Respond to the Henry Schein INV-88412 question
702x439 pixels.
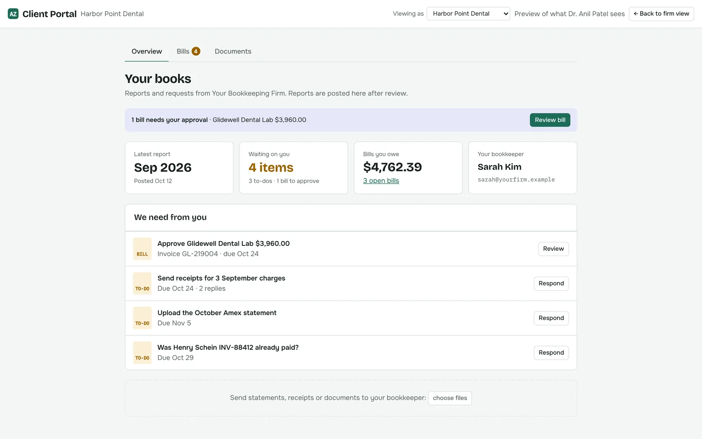[551, 353]
